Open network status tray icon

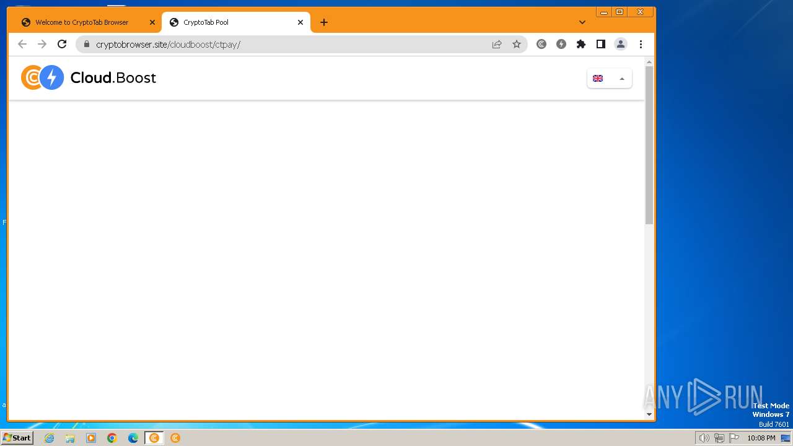coord(719,438)
